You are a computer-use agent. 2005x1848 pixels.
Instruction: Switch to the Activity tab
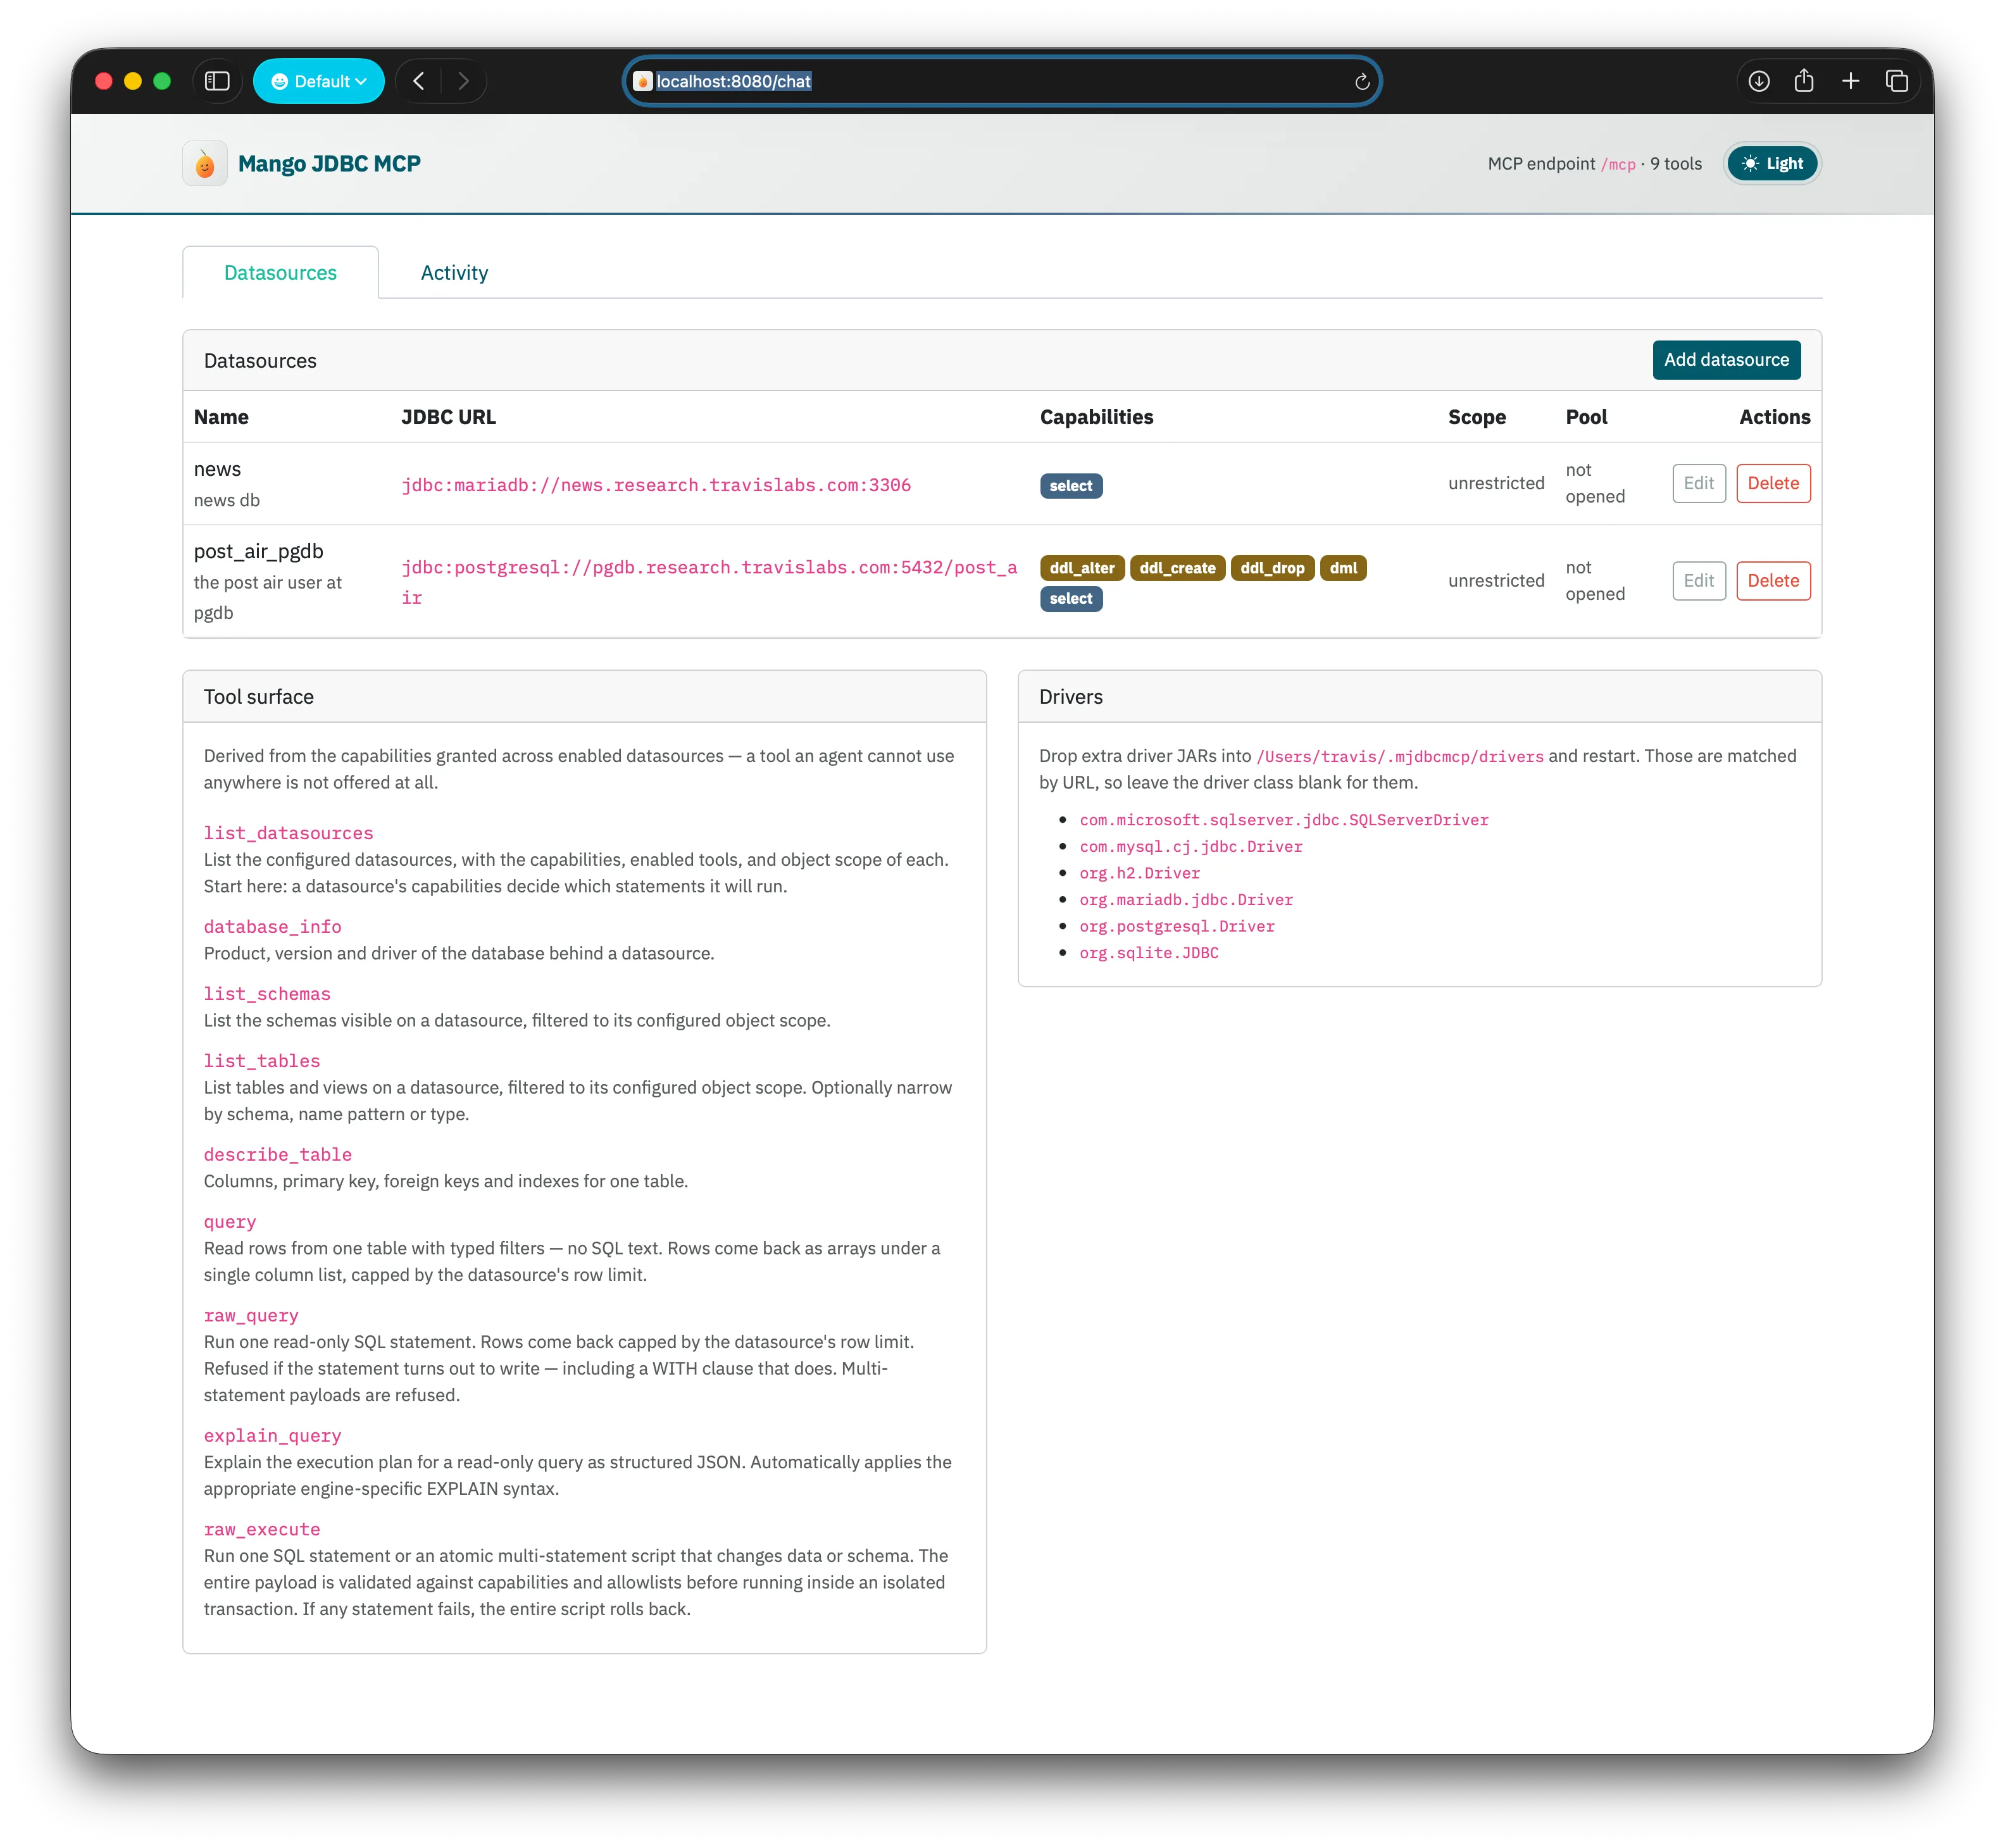click(454, 273)
